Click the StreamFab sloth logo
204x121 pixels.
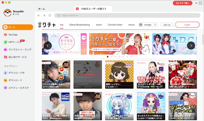point(7,12)
